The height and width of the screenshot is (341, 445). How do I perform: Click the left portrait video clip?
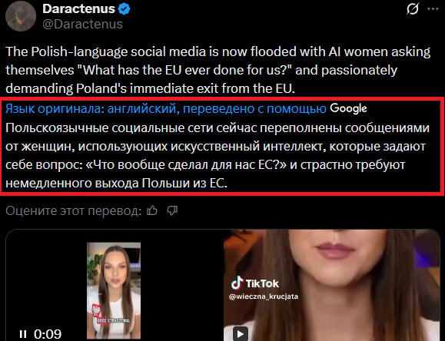click(114, 290)
